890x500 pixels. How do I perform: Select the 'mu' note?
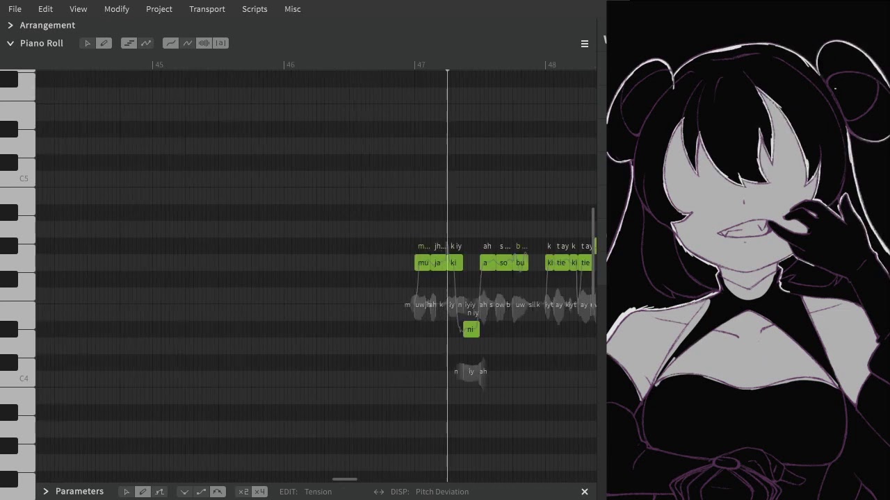tap(423, 262)
